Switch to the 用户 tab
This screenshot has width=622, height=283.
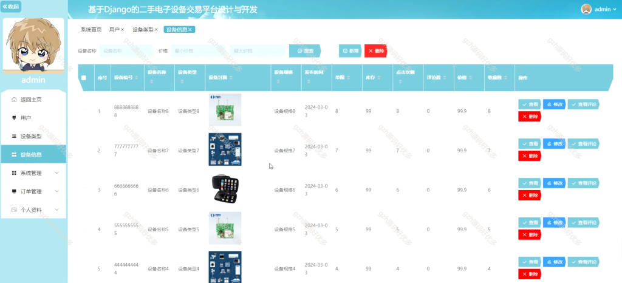(x=117, y=29)
